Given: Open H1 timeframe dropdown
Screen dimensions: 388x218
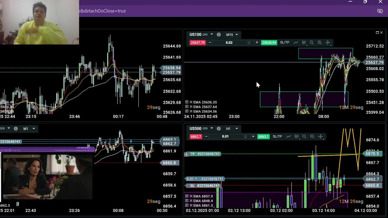Looking at the screenshot, I should click(232, 128).
